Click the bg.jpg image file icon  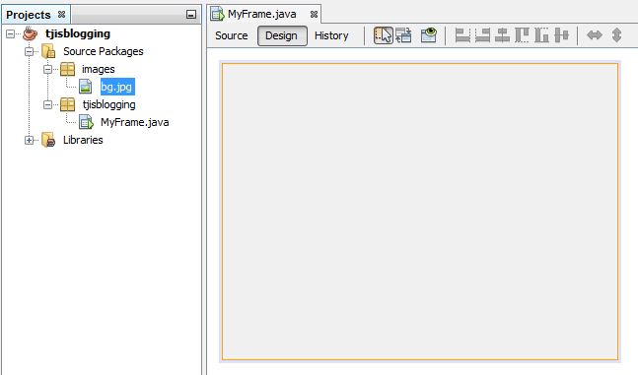pyautogui.click(x=86, y=87)
